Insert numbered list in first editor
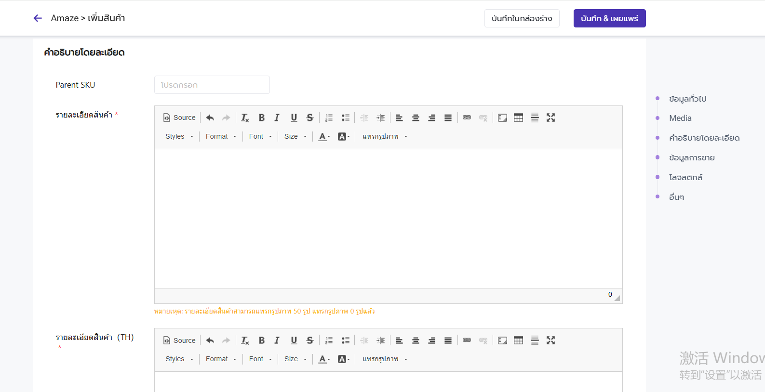Image resolution: width=765 pixels, height=392 pixels. (329, 118)
